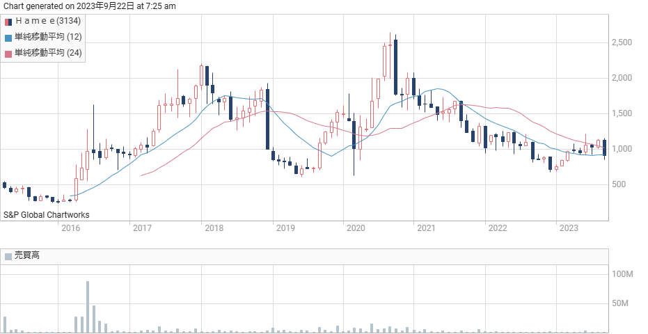Select the 単純移動平均 (12) legend entry
The image size is (648, 334).
click(x=48, y=37)
